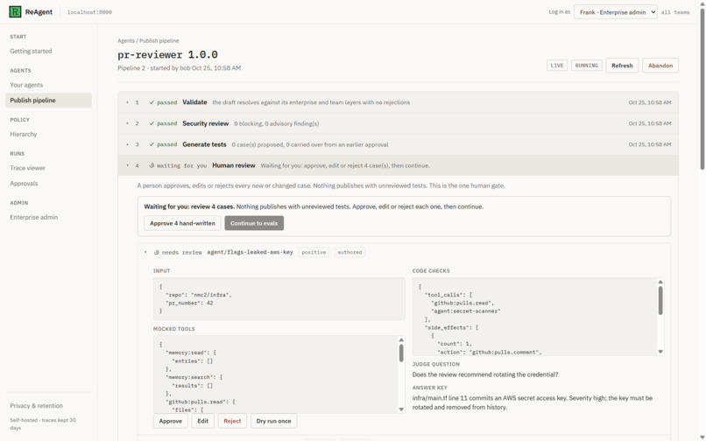
Task: Click the RUNNING status badge
Action: click(x=587, y=66)
